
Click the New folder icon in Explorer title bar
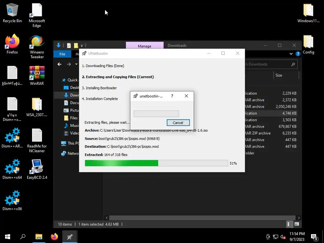pyautogui.click(x=76, y=45)
